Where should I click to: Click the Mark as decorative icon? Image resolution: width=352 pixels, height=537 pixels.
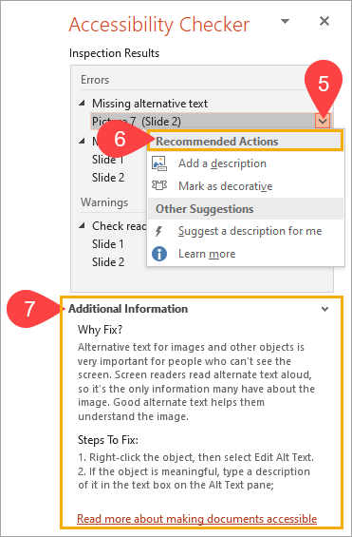click(x=159, y=185)
